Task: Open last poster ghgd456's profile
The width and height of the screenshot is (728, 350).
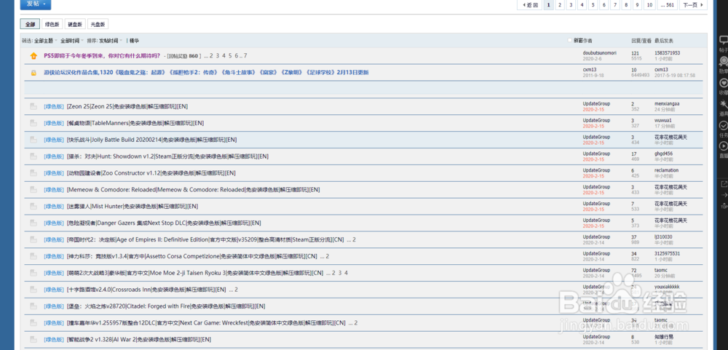Action: 663,154
